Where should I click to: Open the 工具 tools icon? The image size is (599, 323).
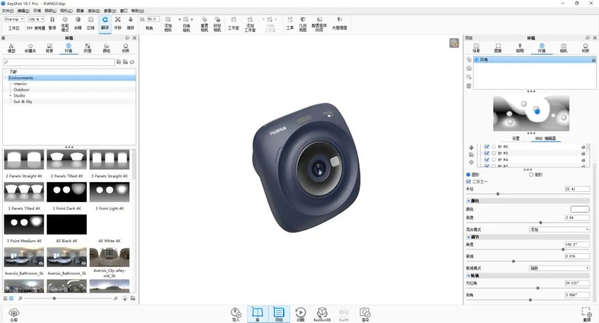point(290,20)
